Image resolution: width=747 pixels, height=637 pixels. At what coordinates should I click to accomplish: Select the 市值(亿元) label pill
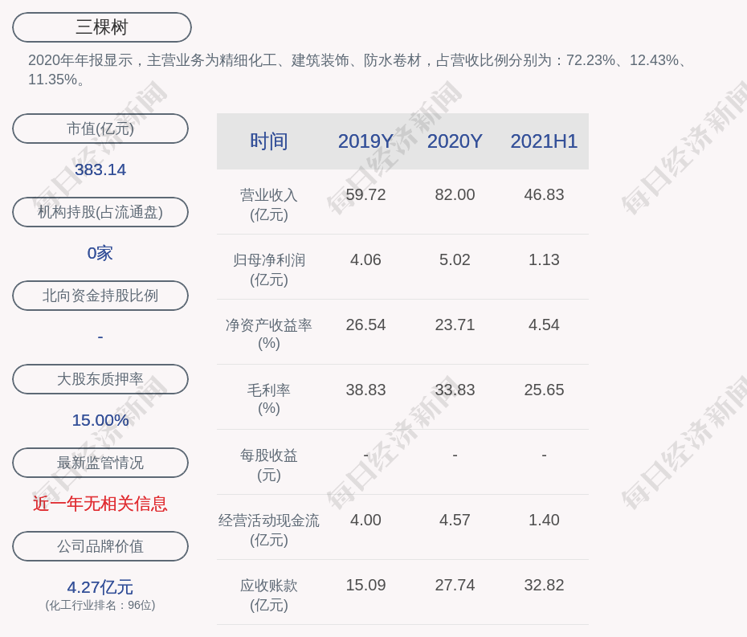point(100,129)
